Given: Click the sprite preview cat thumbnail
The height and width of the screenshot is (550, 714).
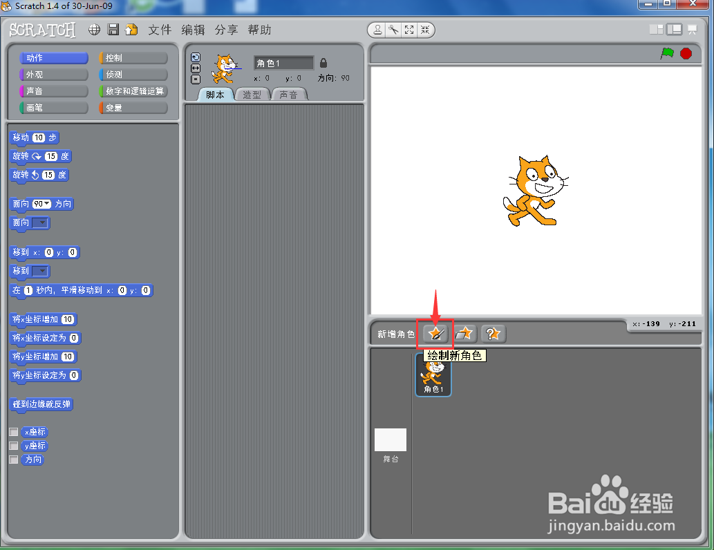Looking at the screenshot, I should point(225,69).
